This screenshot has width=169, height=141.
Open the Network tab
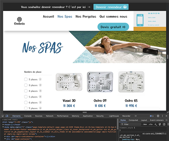point(50,116)
